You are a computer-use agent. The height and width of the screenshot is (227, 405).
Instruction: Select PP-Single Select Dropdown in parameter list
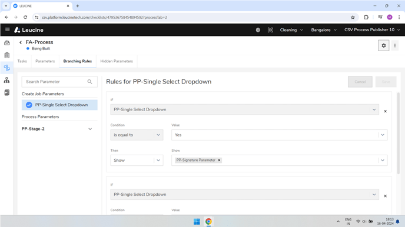[59, 105]
